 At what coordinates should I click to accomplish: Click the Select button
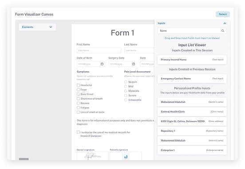[223, 14]
